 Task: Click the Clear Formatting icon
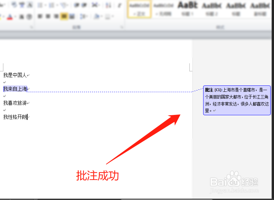29,5
